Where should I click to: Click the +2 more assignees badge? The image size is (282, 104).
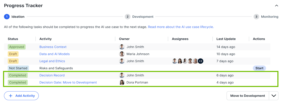[x=200, y=61]
